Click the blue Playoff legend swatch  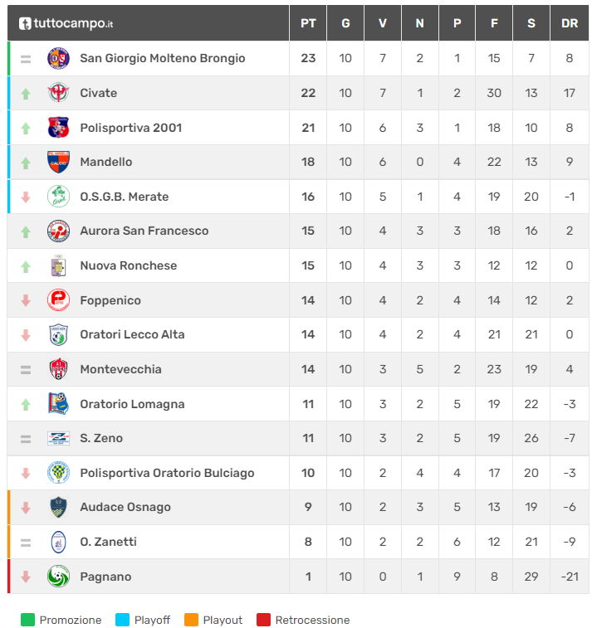point(122,620)
